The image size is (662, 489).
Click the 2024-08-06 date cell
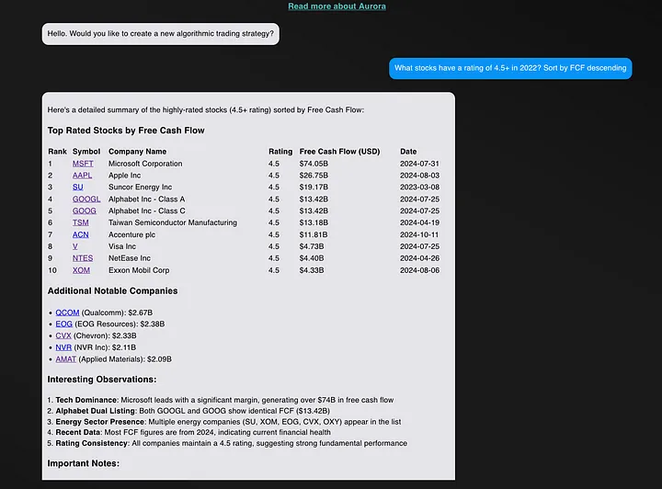419,270
